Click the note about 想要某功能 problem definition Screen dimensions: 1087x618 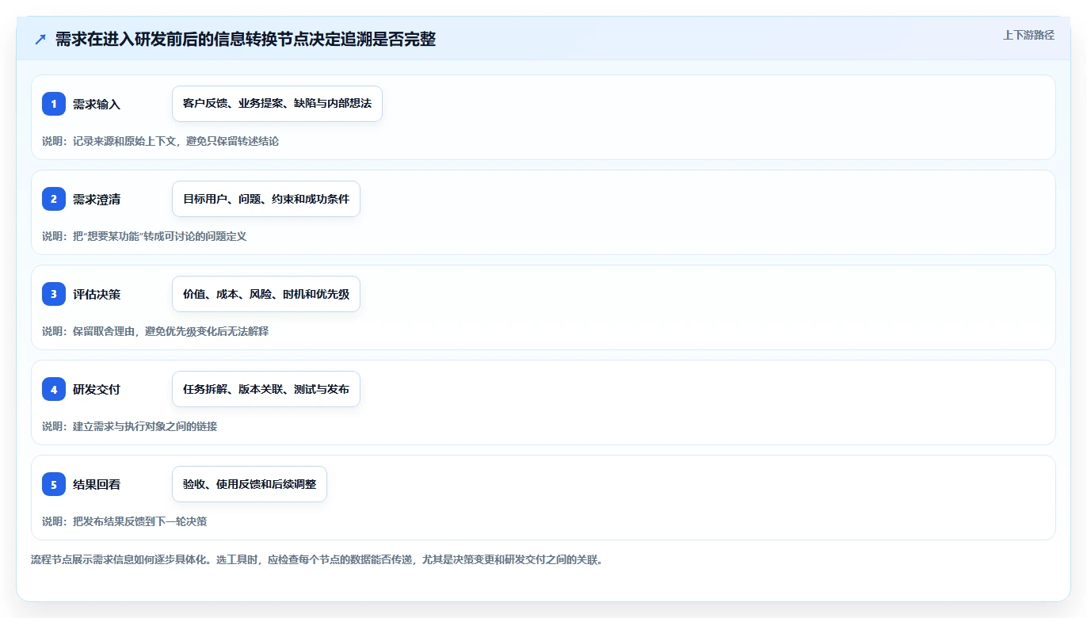tap(144, 236)
